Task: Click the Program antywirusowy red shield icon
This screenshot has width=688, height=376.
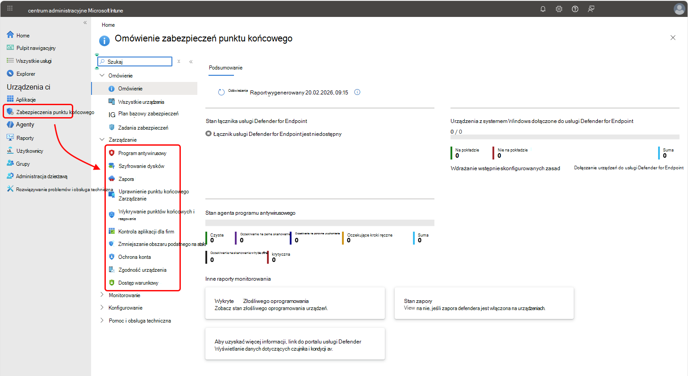Action: tap(112, 153)
